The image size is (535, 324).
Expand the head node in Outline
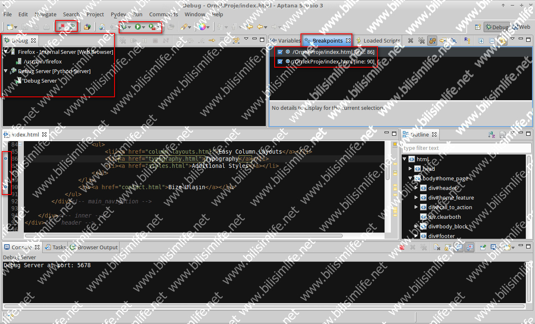tap(410, 169)
